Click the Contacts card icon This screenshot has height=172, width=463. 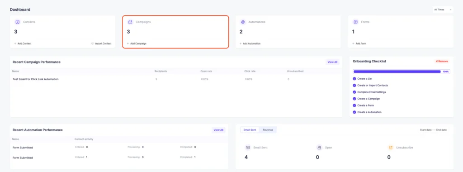[x=18, y=22]
